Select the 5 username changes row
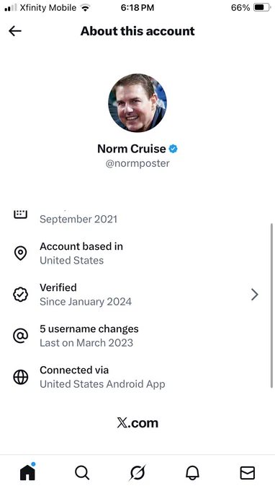The height and width of the screenshot is (491, 275). click(137, 336)
